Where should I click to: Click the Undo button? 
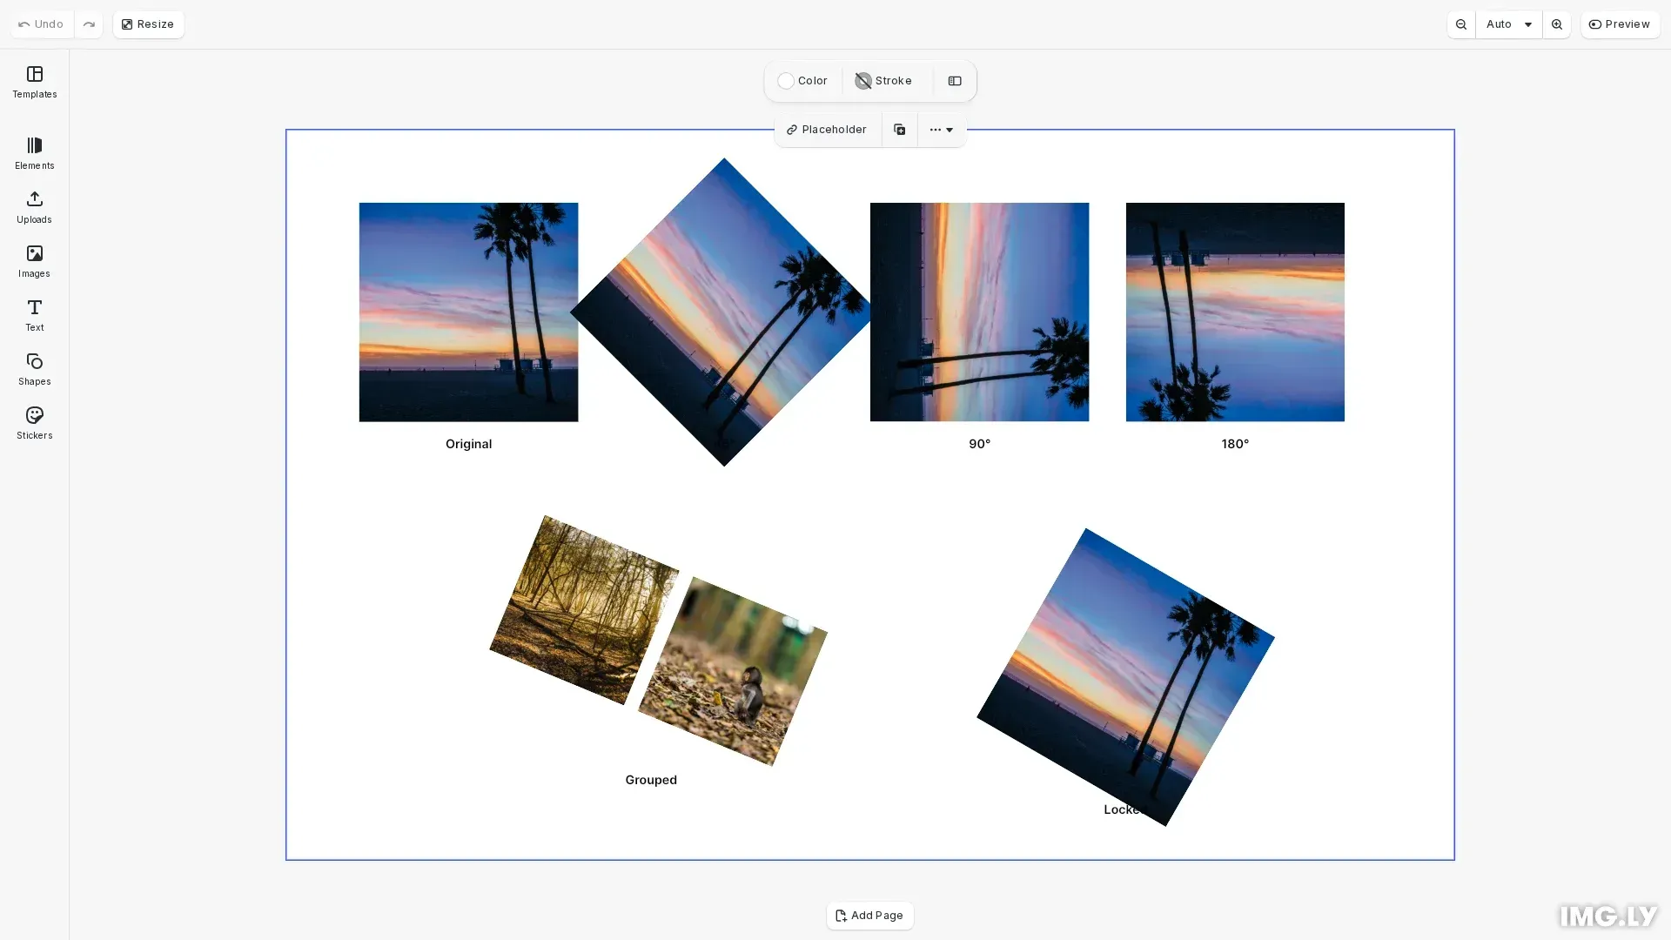pyautogui.click(x=40, y=23)
